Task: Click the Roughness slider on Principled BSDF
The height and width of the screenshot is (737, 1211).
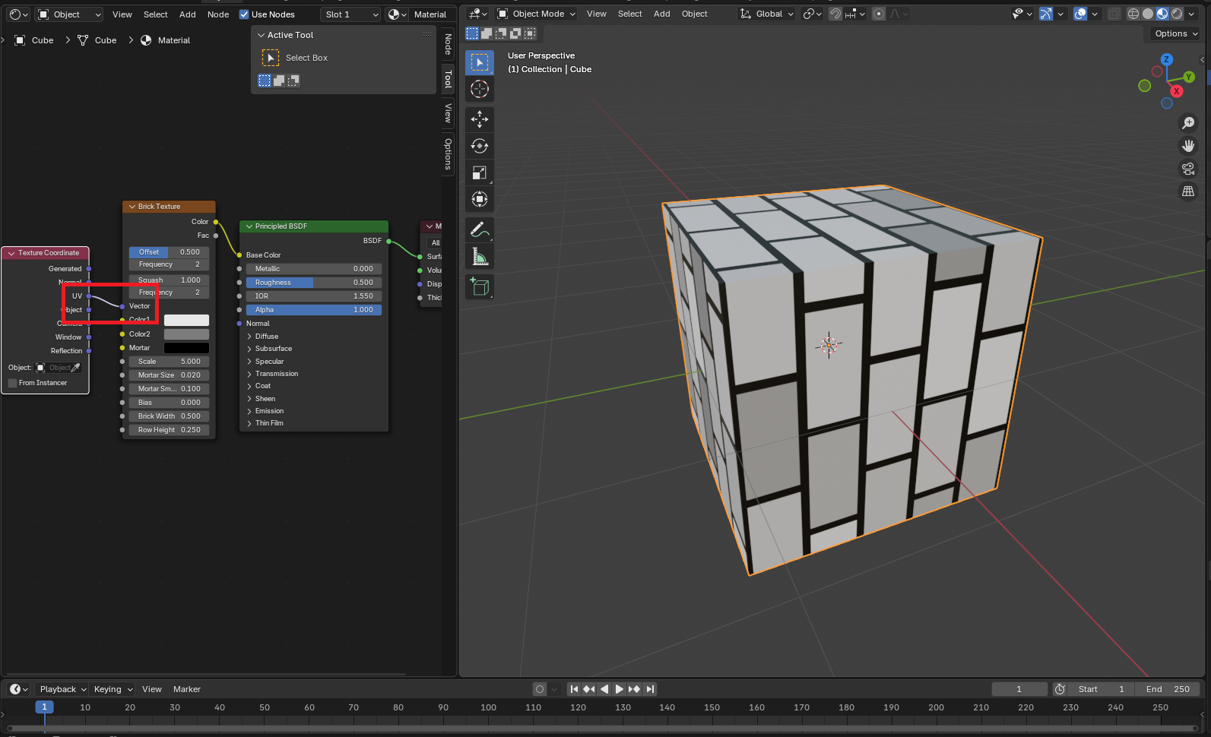Action: pyautogui.click(x=313, y=283)
